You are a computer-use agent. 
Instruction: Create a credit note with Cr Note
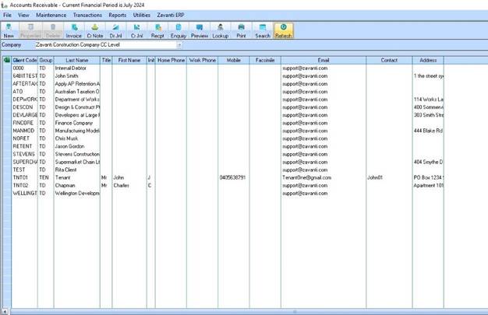(x=94, y=30)
